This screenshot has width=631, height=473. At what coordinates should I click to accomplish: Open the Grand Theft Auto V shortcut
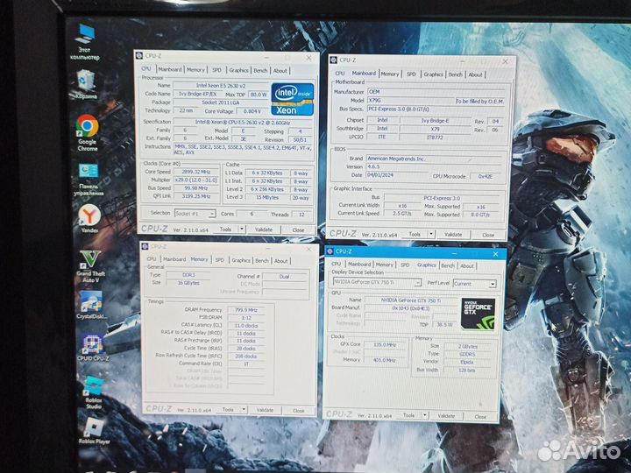click(89, 260)
